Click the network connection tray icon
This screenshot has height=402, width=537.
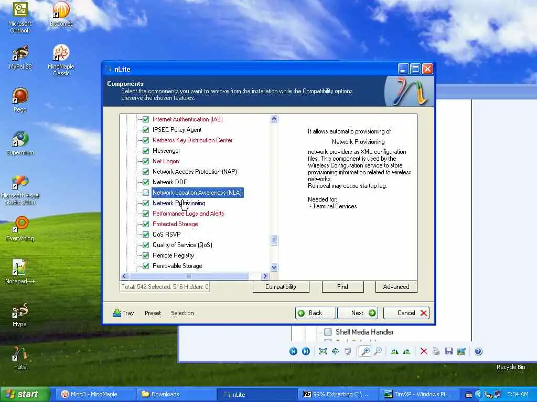pos(497,394)
